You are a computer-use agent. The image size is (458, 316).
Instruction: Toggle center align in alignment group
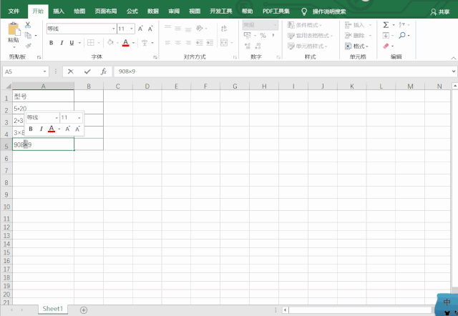(x=178, y=43)
